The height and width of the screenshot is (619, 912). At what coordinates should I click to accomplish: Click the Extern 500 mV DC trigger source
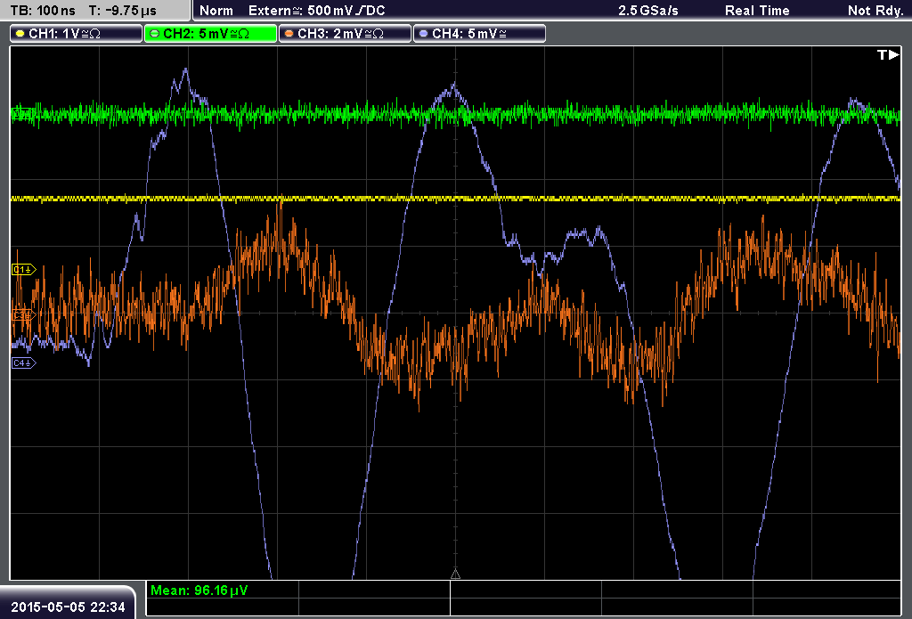coord(317,11)
